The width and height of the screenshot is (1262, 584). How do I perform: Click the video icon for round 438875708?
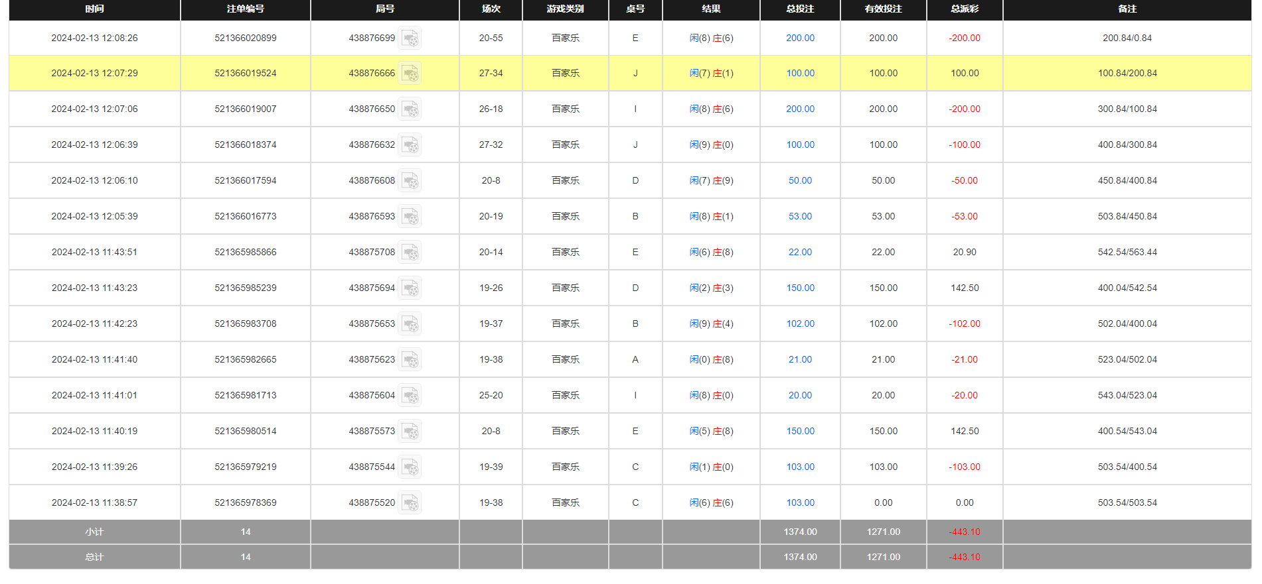[410, 253]
